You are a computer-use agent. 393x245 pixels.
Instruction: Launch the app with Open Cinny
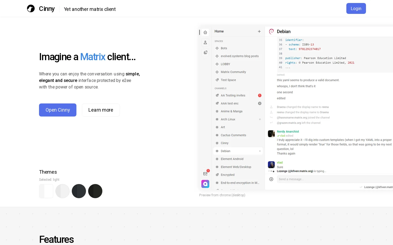click(58, 110)
